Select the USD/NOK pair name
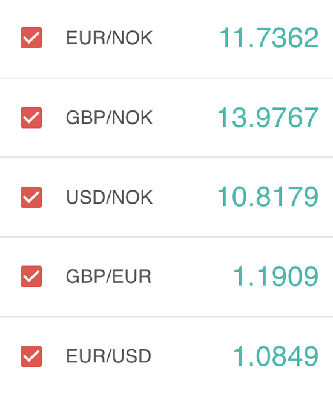This screenshot has height=394, width=333. (109, 197)
